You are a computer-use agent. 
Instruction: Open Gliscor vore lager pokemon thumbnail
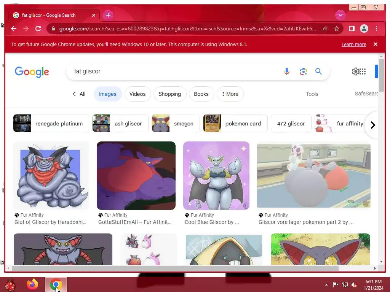point(314,176)
